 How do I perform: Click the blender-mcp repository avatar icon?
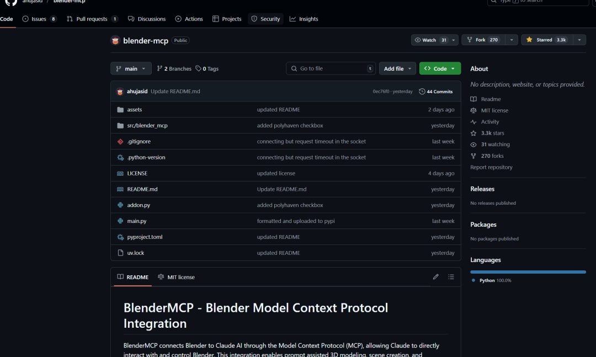(x=115, y=40)
